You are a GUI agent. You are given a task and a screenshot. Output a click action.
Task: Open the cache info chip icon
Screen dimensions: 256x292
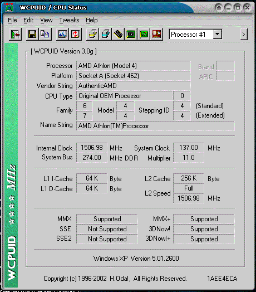tap(118, 34)
